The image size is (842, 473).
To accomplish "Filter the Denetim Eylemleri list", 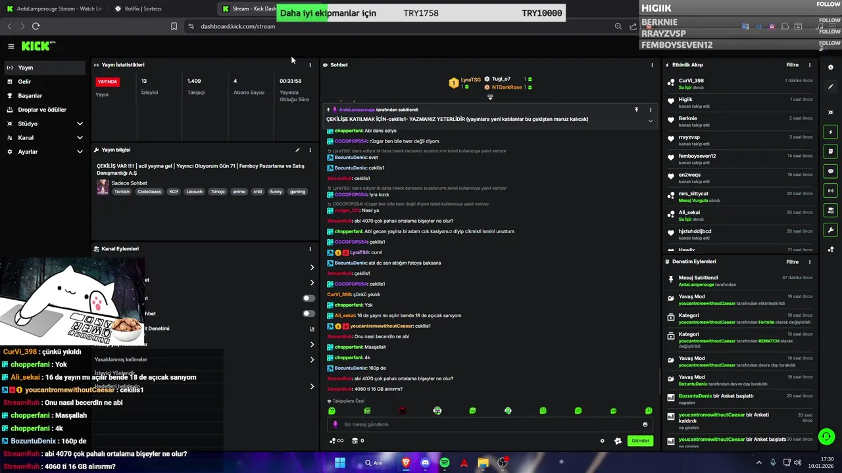I will click(x=792, y=261).
